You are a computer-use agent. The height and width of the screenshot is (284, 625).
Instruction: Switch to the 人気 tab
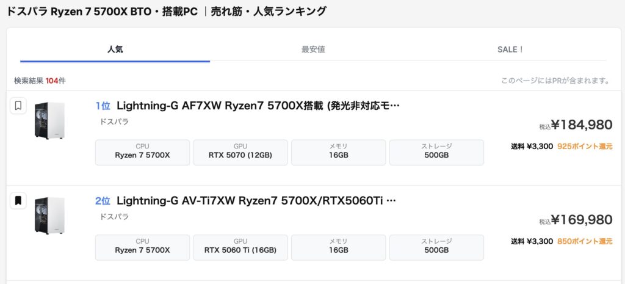(115, 49)
